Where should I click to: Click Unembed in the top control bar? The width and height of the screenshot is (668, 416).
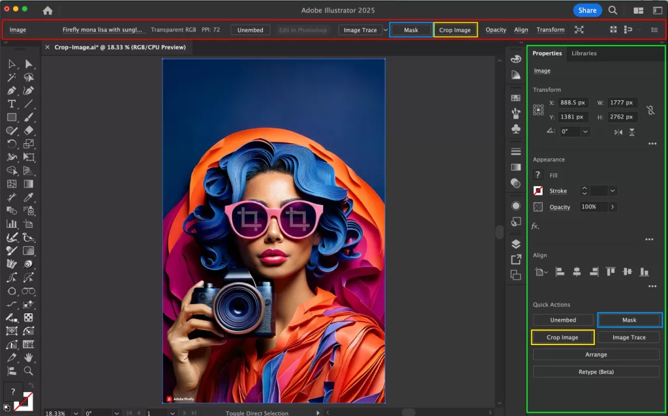coord(250,30)
